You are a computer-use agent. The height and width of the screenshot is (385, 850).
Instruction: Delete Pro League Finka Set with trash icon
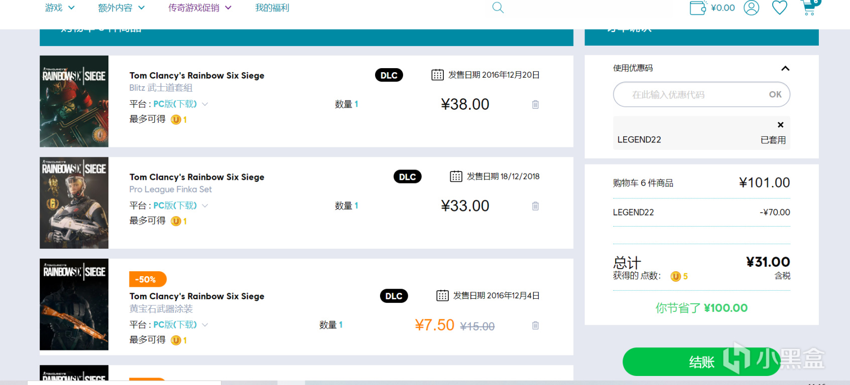tap(535, 206)
